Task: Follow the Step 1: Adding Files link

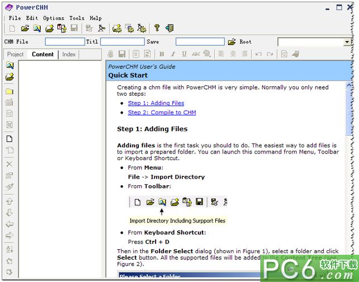Action: pos(156,103)
